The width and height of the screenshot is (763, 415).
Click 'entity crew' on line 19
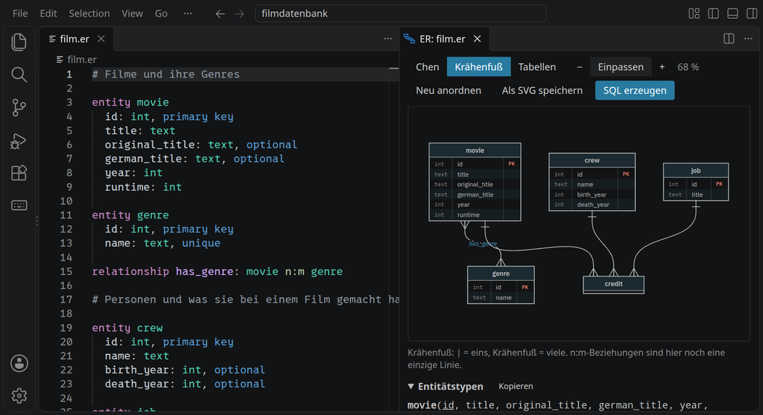click(127, 328)
